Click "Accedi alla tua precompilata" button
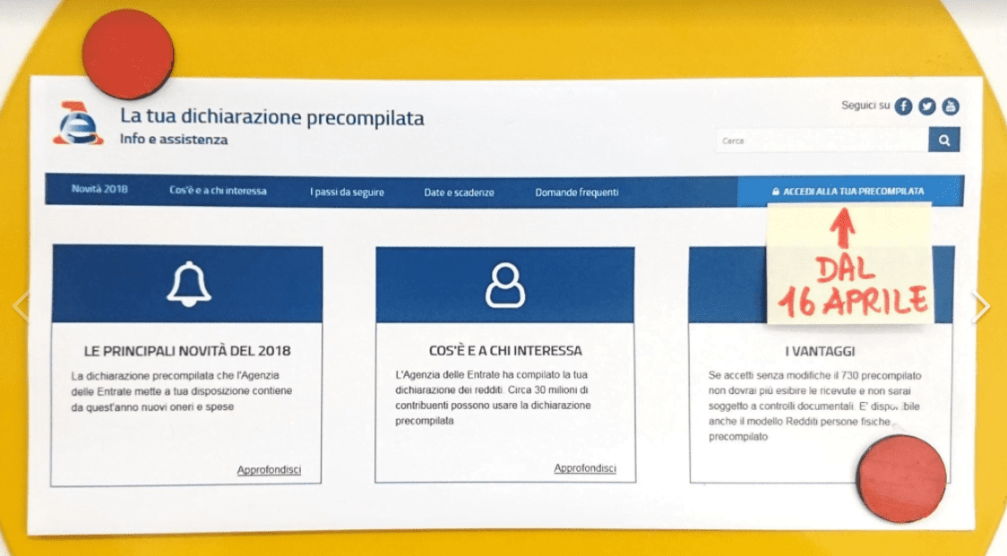Viewport: 1007px width, 556px height. coord(848,192)
